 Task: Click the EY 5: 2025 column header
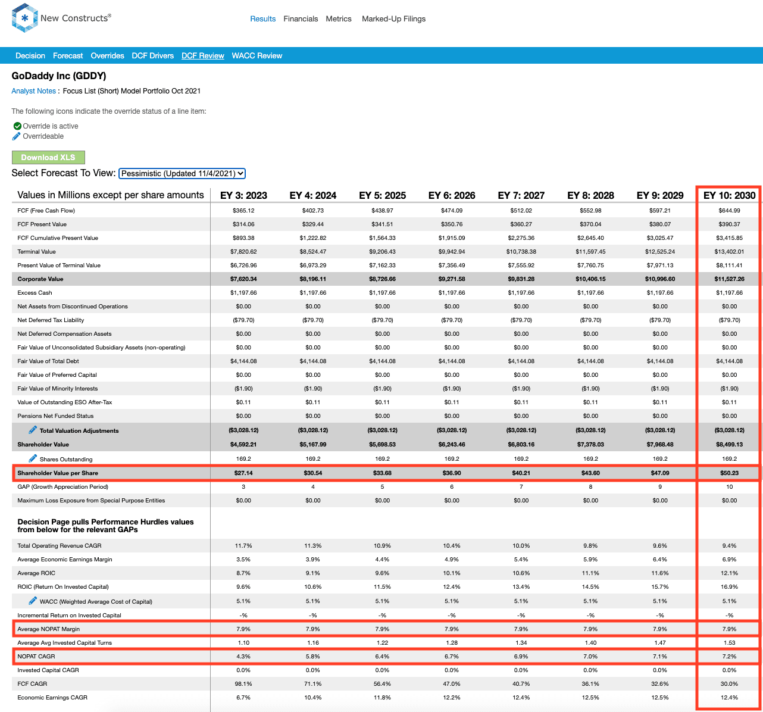coord(383,195)
